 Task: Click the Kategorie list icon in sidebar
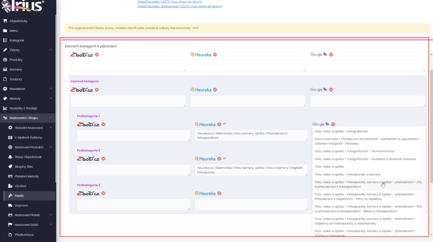click(x=5, y=40)
